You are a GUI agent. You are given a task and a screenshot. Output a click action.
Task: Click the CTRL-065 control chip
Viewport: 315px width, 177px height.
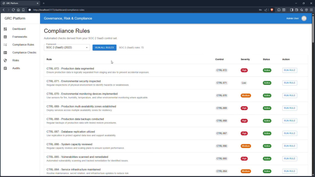pyautogui.click(x=221, y=158)
